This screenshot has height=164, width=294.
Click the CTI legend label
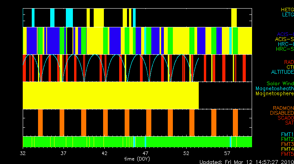pos(289,67)
